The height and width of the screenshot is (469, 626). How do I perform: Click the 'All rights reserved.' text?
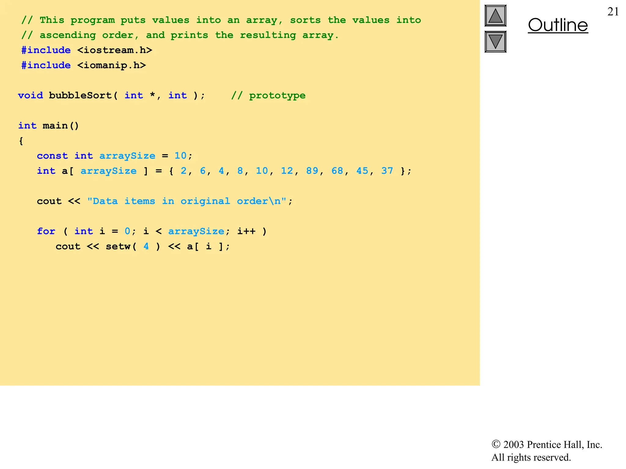531,457
